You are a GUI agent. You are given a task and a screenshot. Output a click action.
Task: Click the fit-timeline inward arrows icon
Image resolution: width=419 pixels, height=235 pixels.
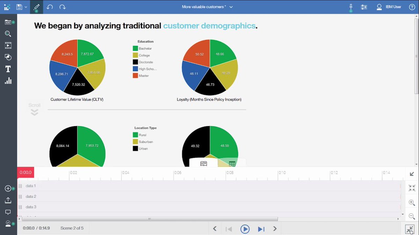point(412,188)
